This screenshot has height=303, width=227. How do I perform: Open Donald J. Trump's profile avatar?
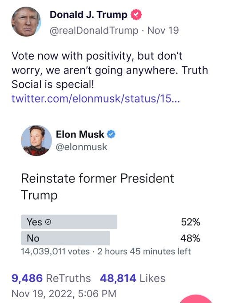tap(26, 22)
